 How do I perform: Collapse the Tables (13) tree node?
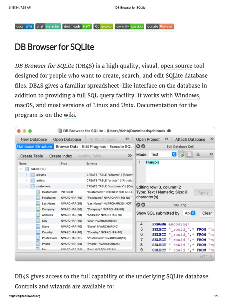coord(21,169)
